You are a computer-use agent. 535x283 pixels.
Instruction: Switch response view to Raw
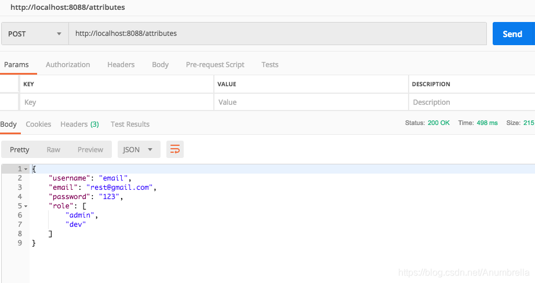click(x=53, y=149)
